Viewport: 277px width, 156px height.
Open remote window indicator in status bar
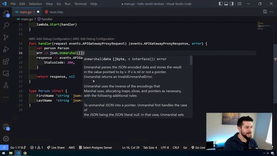coord(4,147)
